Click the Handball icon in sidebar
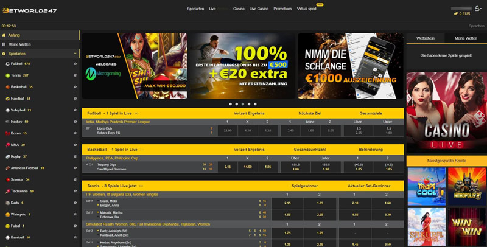This screenshot has height=247, width=487. pos(7,99)
